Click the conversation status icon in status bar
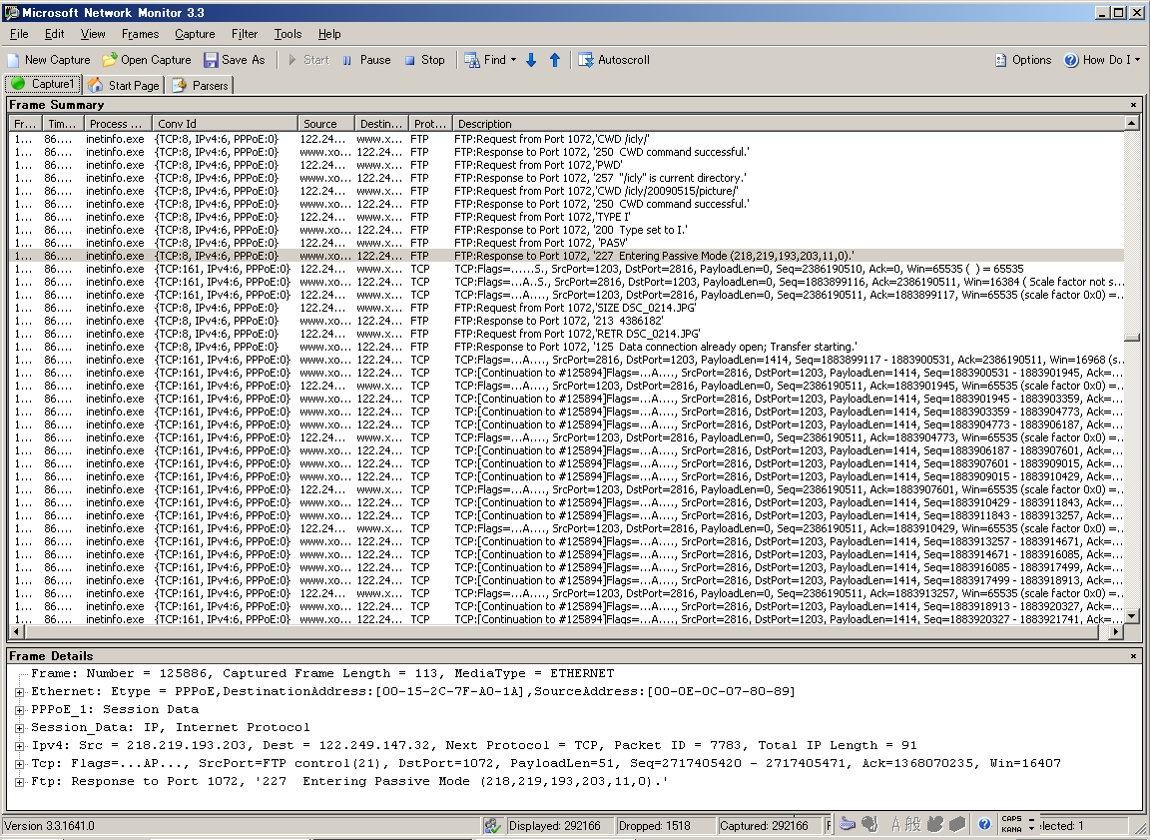 click(x=492, y=826)
